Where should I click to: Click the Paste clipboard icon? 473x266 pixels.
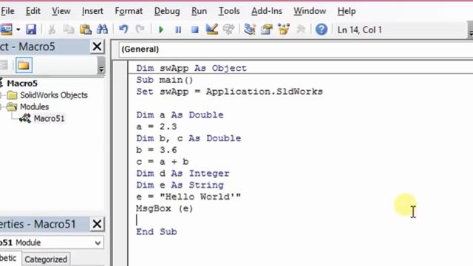click(86, 30)
